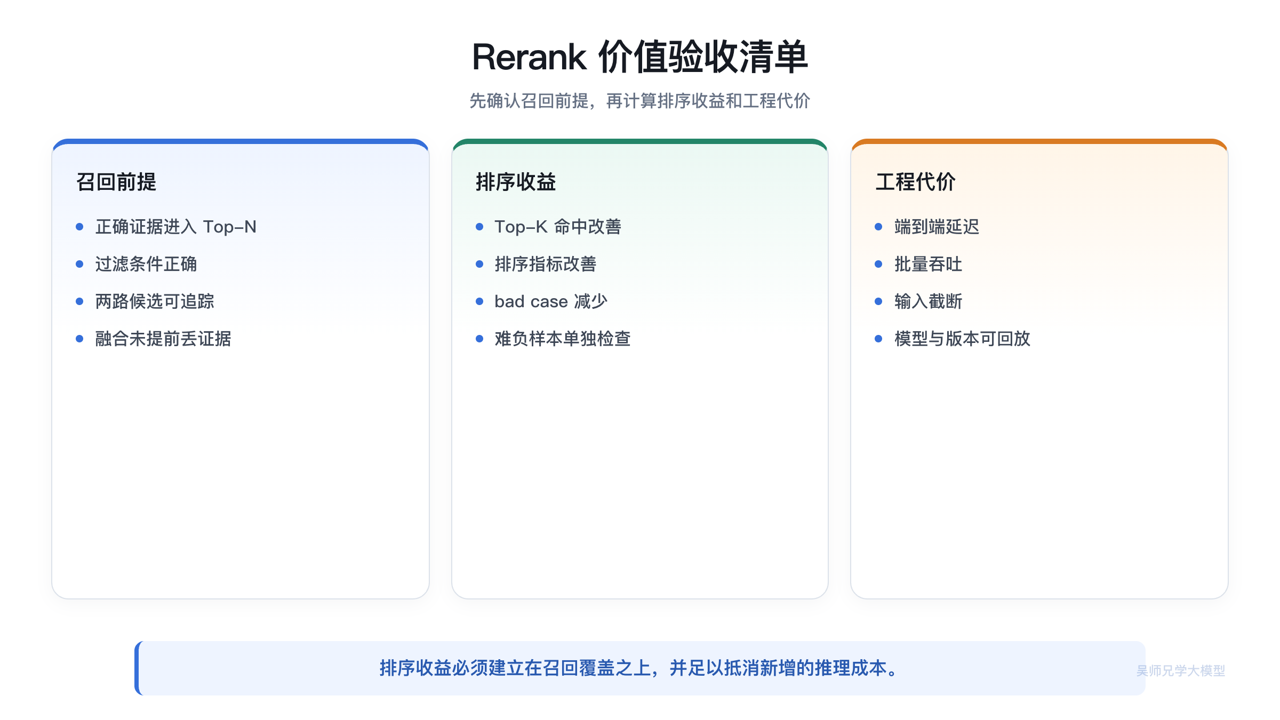Click the summary banner '排序收益必须建立在召回覆盖之上'

click(x=640, y=668)
